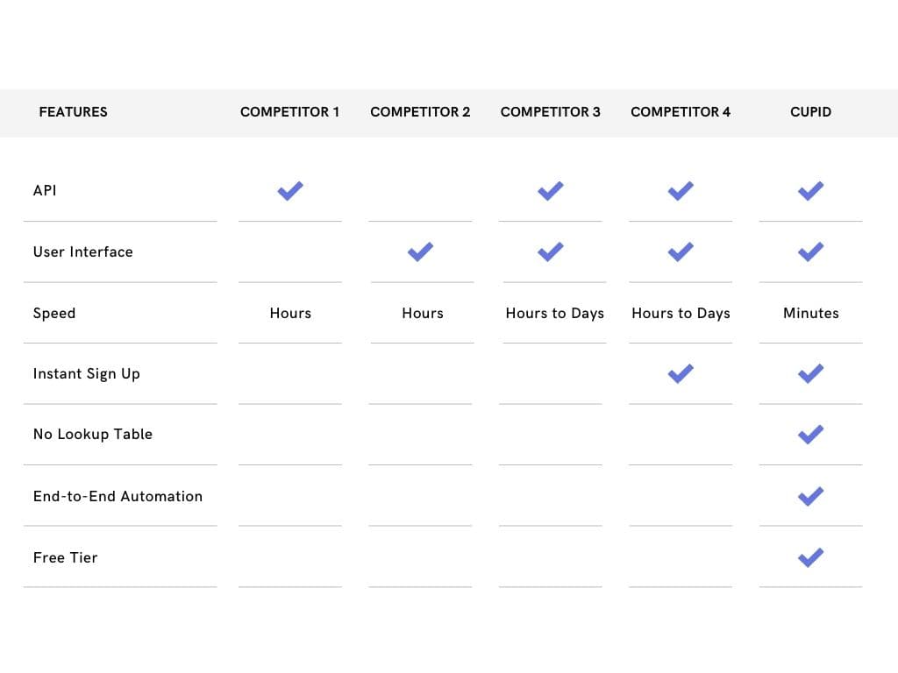Click Cupid's Minutes speed value

pyautogui.click(x=810, y=313)
